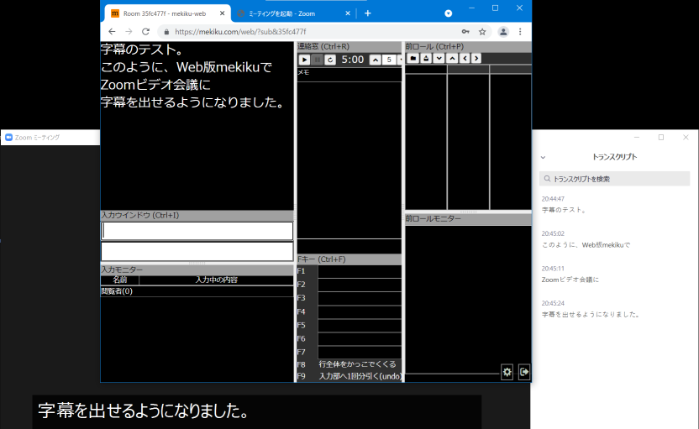
Task: Click up chevron in 前ロール toolbar
Action: 452,59
